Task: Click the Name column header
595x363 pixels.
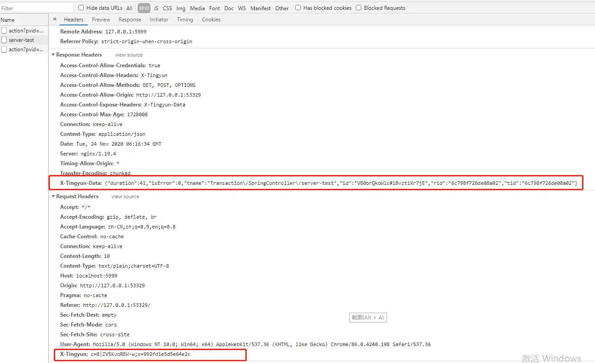Action: [x=8, y=20]
